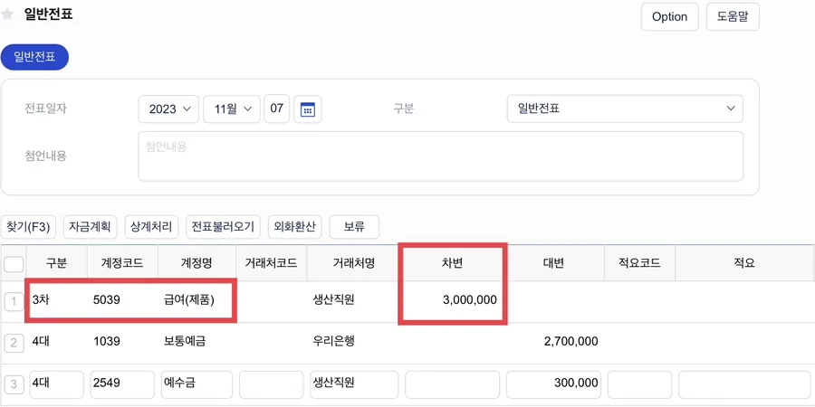The width and height of the screenshot is (815, 407).
Task: Expand the 구분 일반전표 dropdown
Action: [625, 109]
